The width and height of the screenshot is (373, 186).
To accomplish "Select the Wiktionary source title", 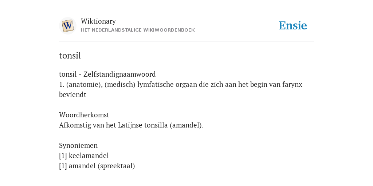I will (98, 21).
